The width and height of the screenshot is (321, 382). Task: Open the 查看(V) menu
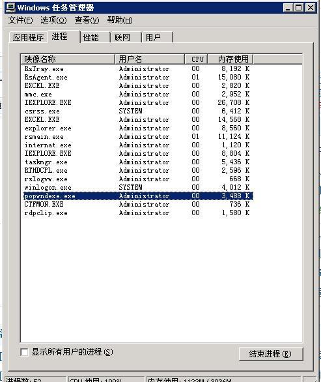click(x=87, y=20)
